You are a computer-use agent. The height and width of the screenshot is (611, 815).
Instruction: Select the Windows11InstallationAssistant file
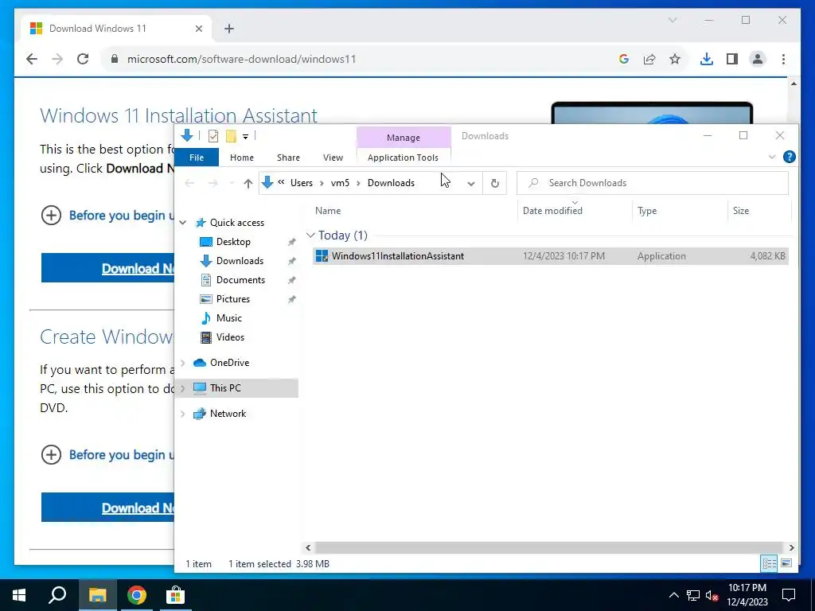(x=551, y=256)
